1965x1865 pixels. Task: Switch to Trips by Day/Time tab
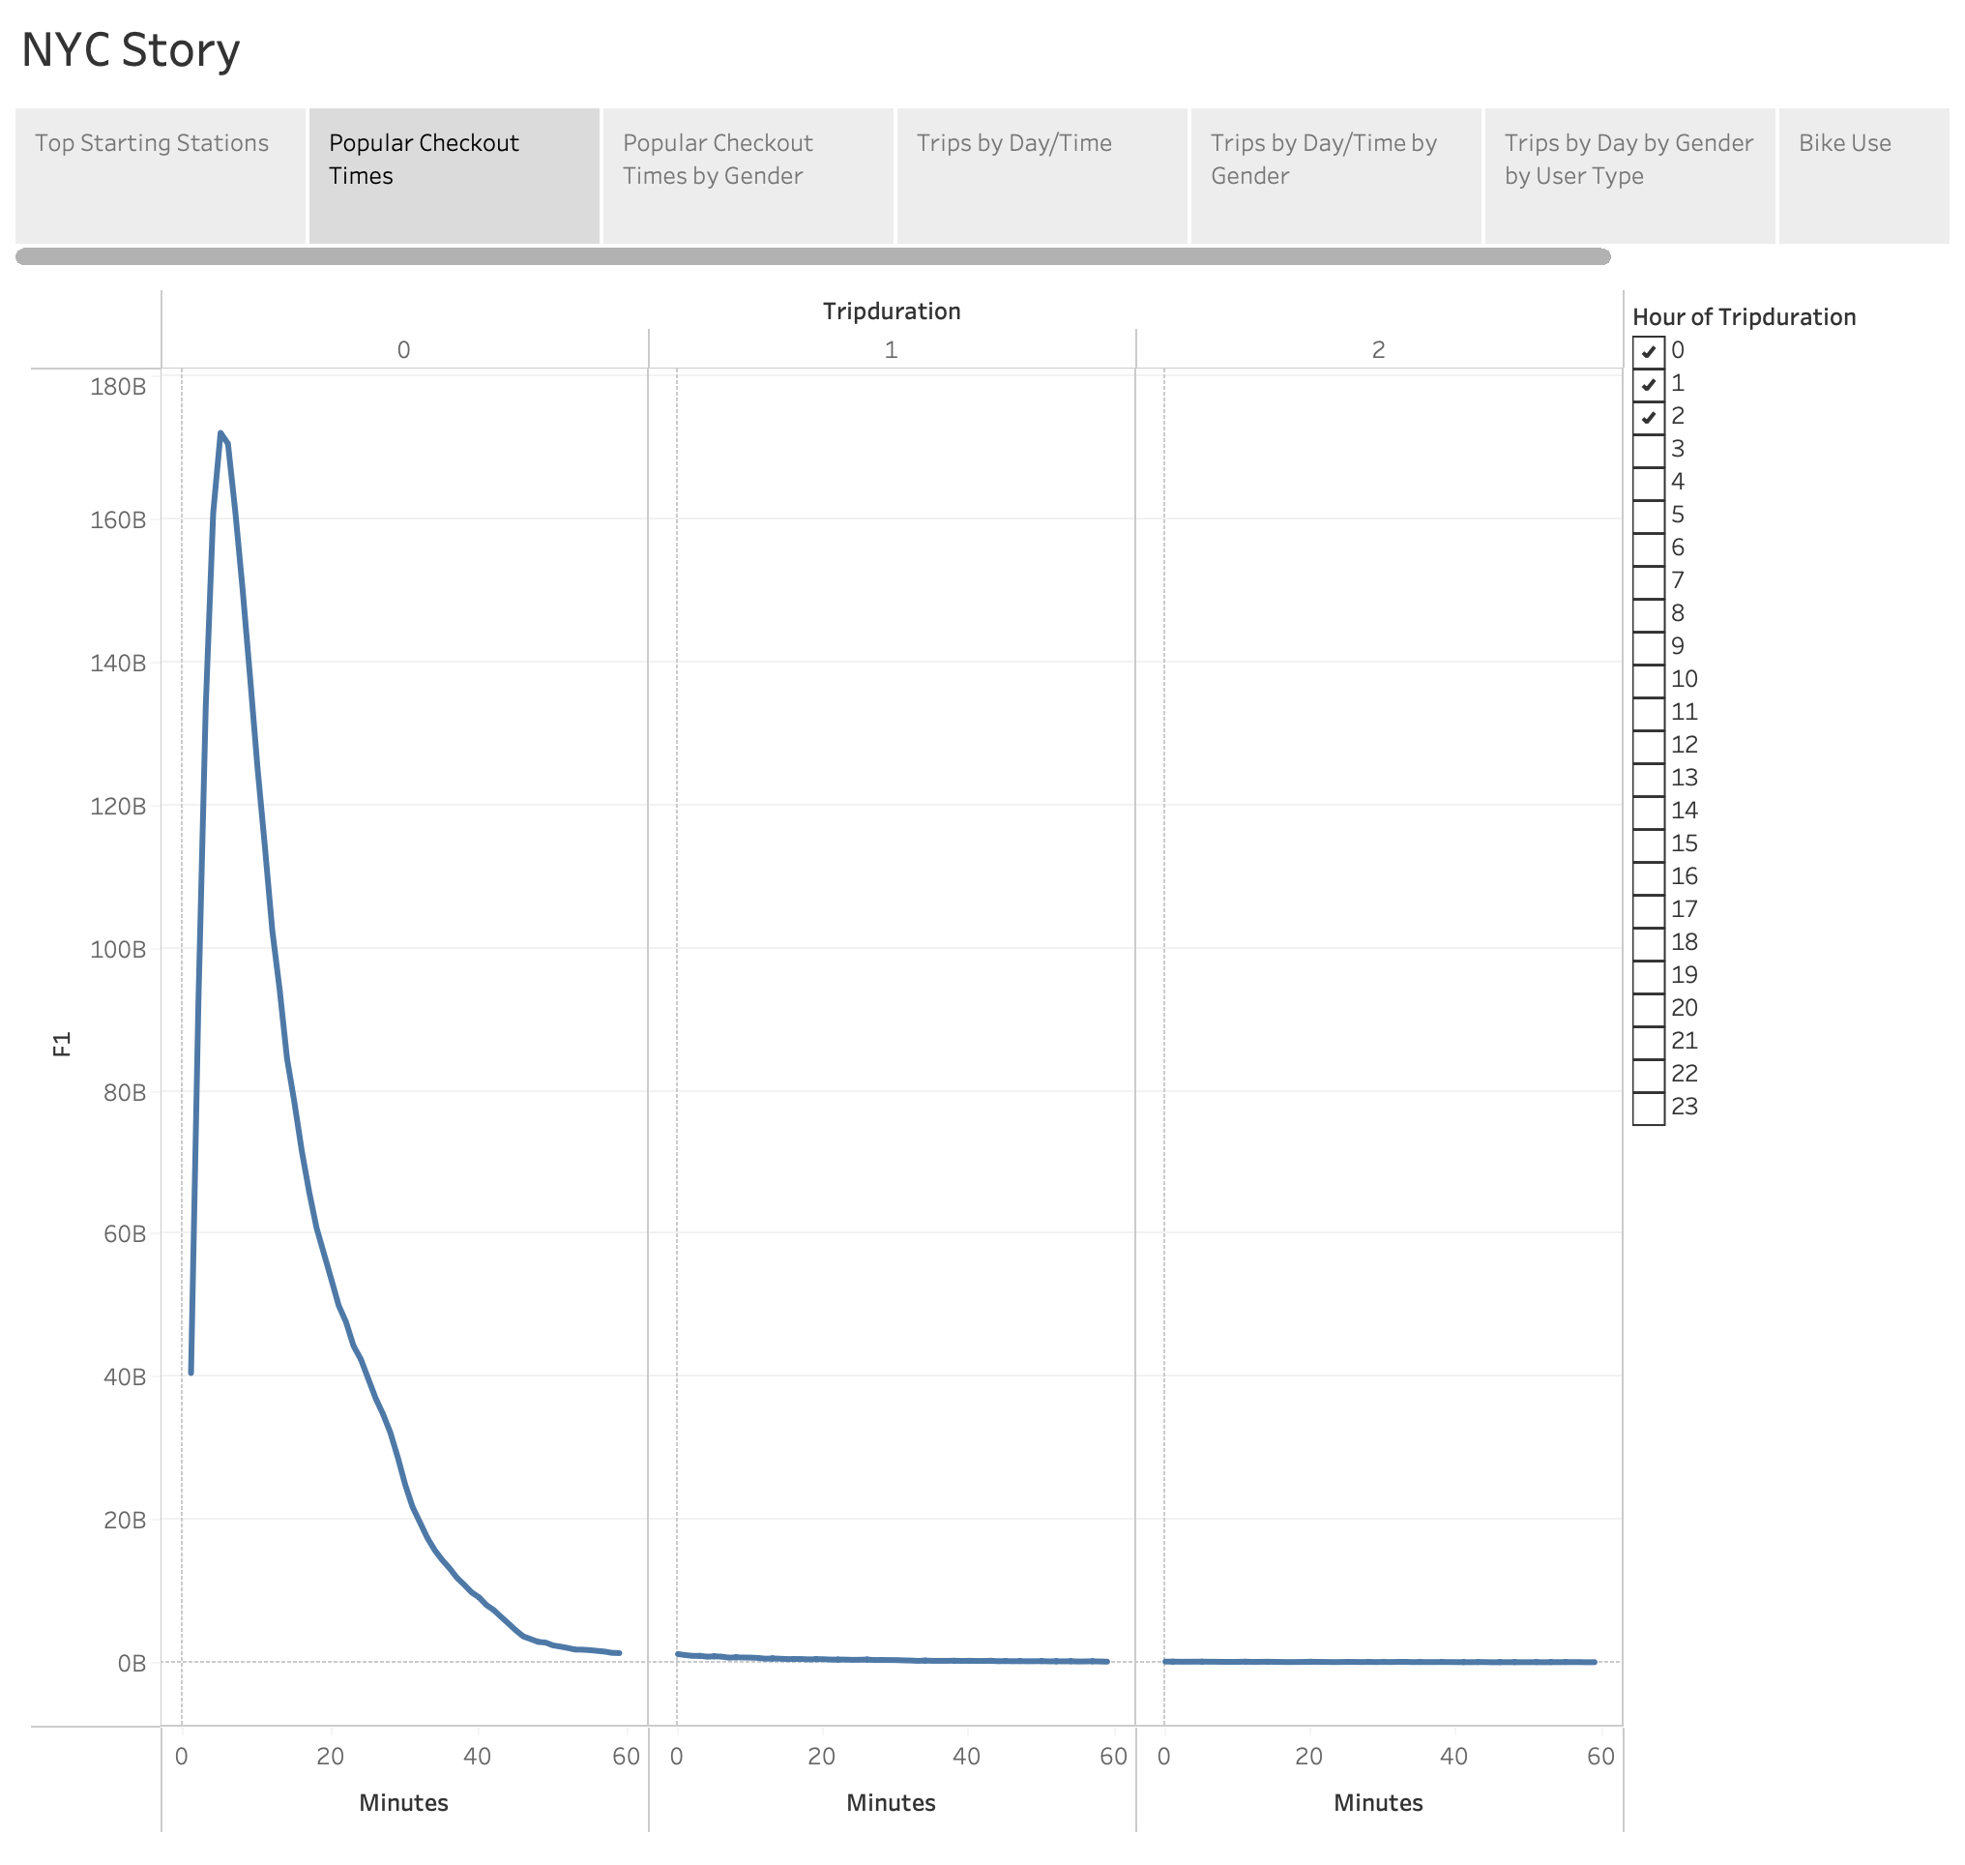[x=1041, y=175]
